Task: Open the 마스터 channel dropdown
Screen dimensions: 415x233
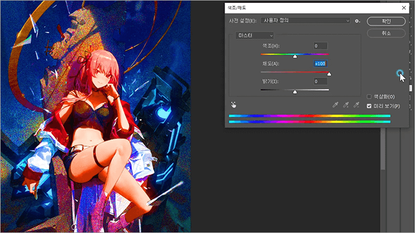Action: [255, 36]
